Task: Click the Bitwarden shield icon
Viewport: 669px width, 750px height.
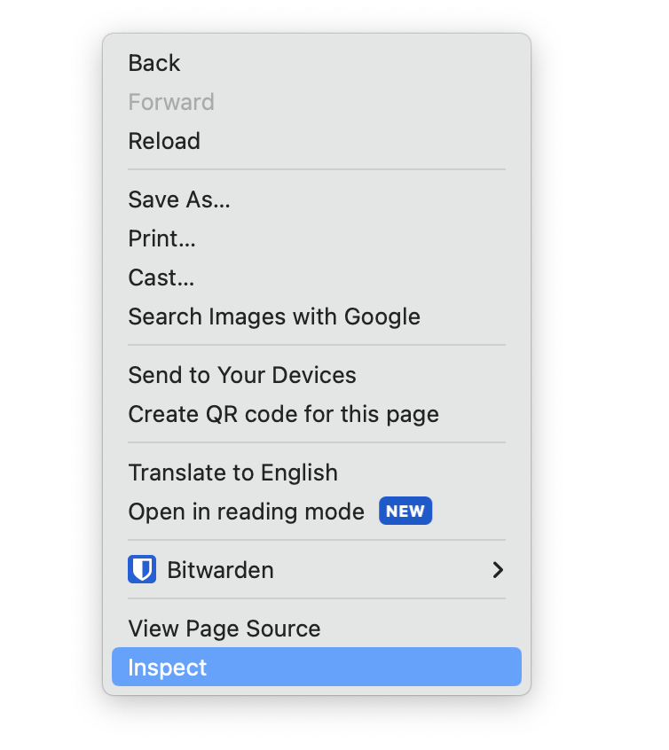Action: pyautogui.click(x=142, y=569)
